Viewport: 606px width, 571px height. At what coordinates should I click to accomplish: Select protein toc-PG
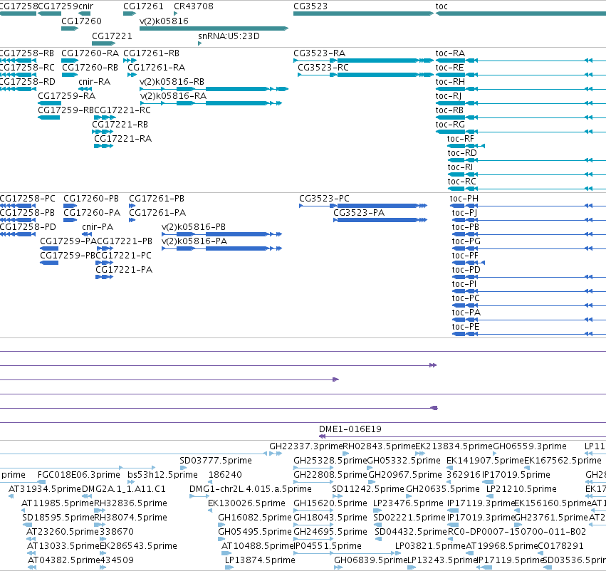[529, 248]
